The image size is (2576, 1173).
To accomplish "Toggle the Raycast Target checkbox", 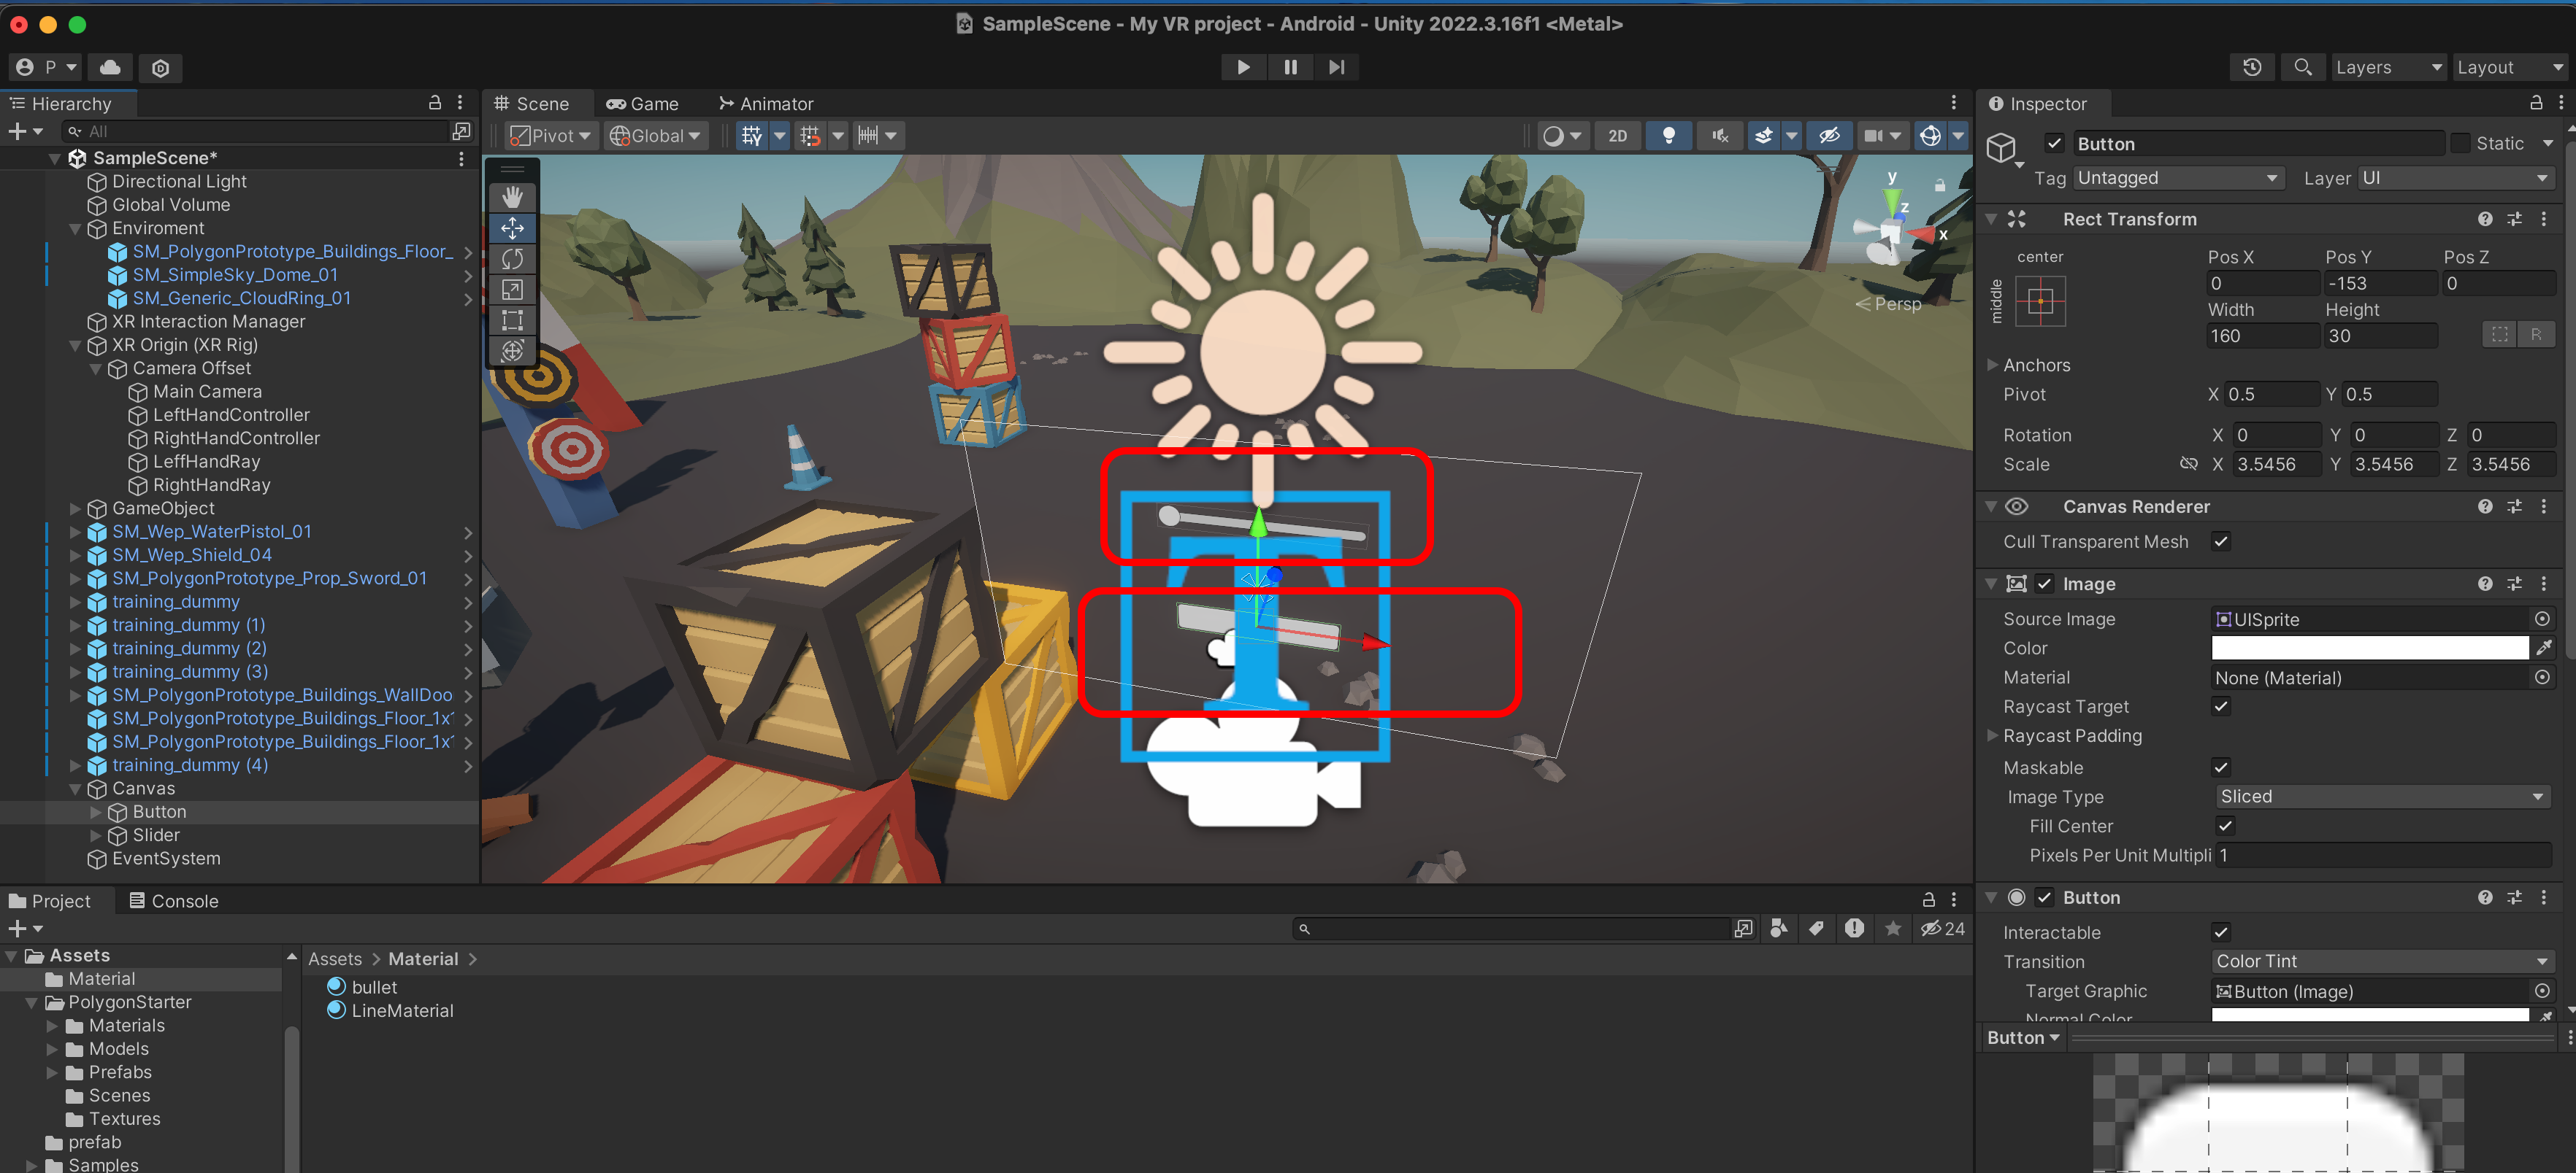I will click(x=2220, y=705).
